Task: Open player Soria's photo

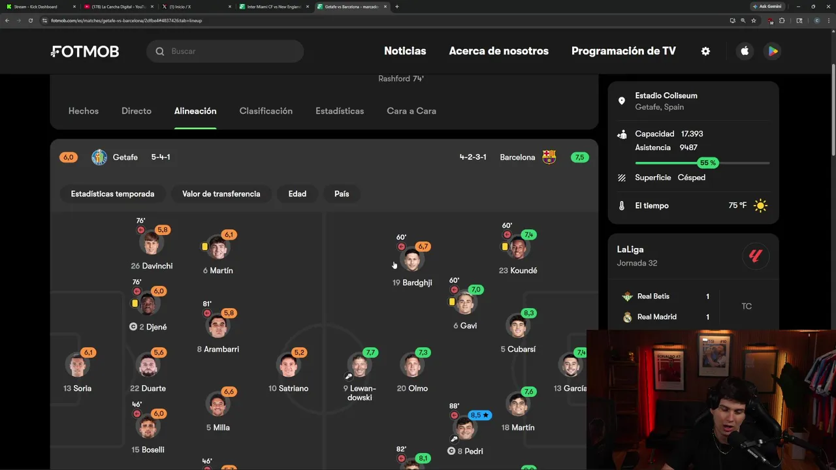Action: point(77,366)
